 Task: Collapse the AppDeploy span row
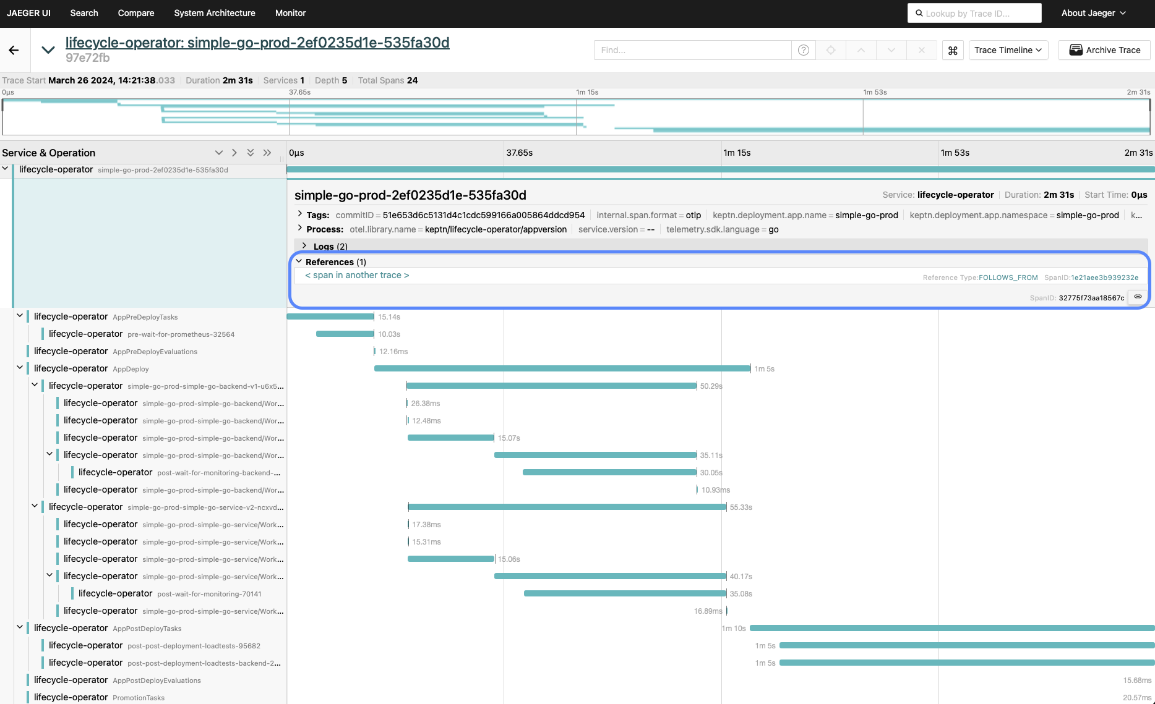click(20, 368)
